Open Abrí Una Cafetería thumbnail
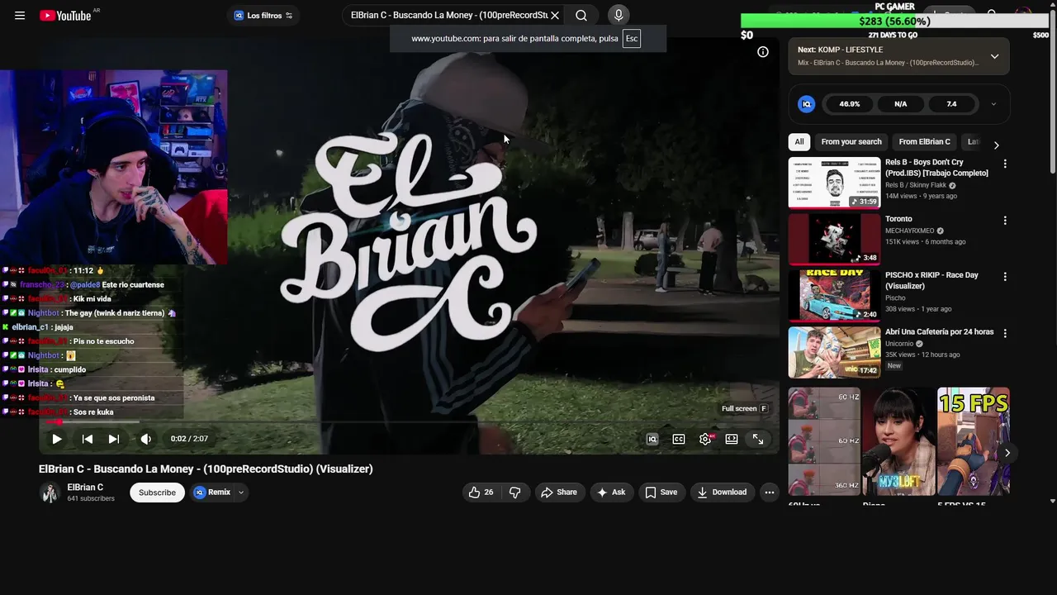The image size is (1057, 595). coord(834,352)
